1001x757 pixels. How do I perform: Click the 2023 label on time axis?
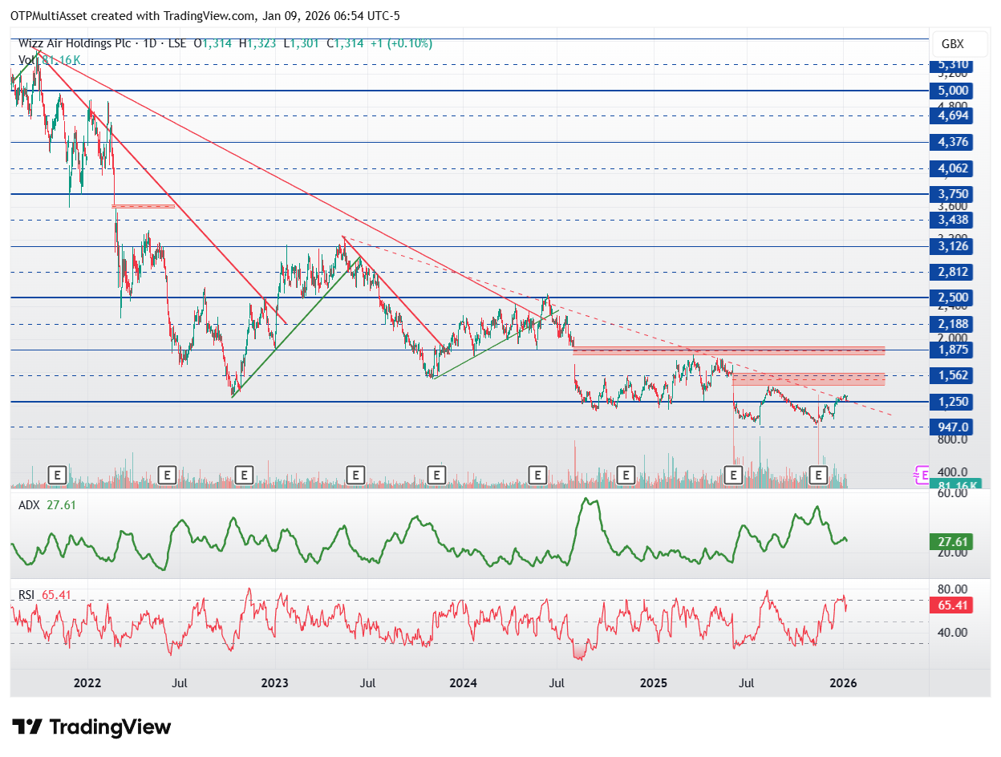[x=275, y=683]
